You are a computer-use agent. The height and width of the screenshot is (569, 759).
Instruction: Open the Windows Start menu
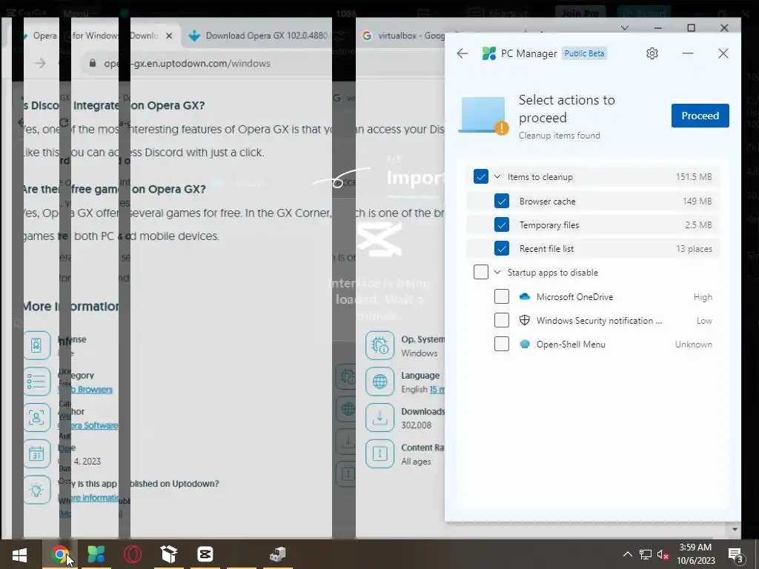click(19, 554)
